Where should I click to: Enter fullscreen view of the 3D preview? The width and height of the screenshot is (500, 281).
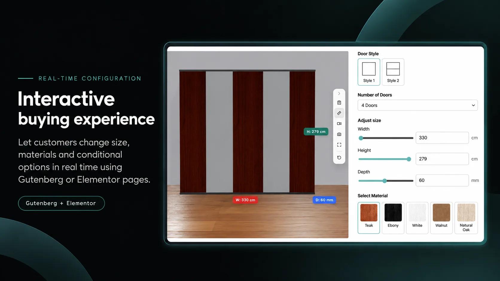[339, 145]
